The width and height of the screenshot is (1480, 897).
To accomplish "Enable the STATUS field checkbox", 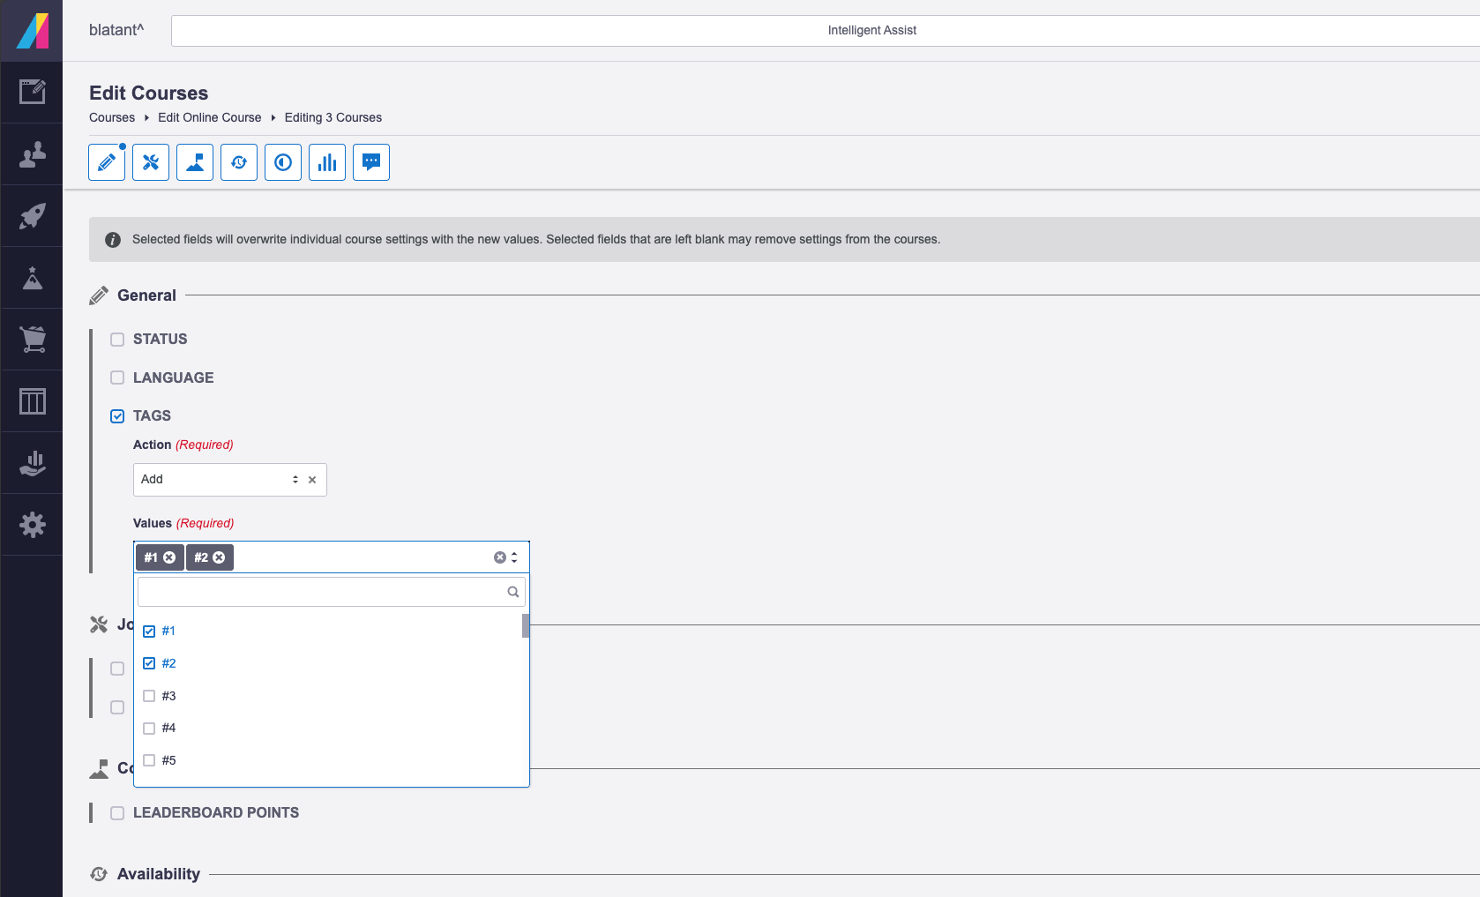I will click(117, 340).
